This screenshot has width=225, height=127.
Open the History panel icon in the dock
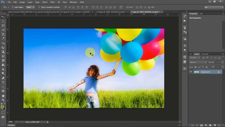pyautogui.click(x=185, y=16)
